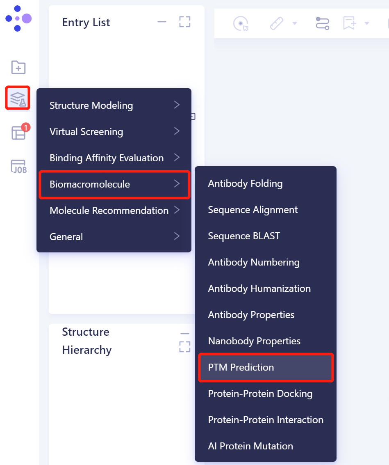389x465 pixels.
Task: Open the Create New Project icon in sidebar
Action: pyautogui.click(x=18, y=67)
